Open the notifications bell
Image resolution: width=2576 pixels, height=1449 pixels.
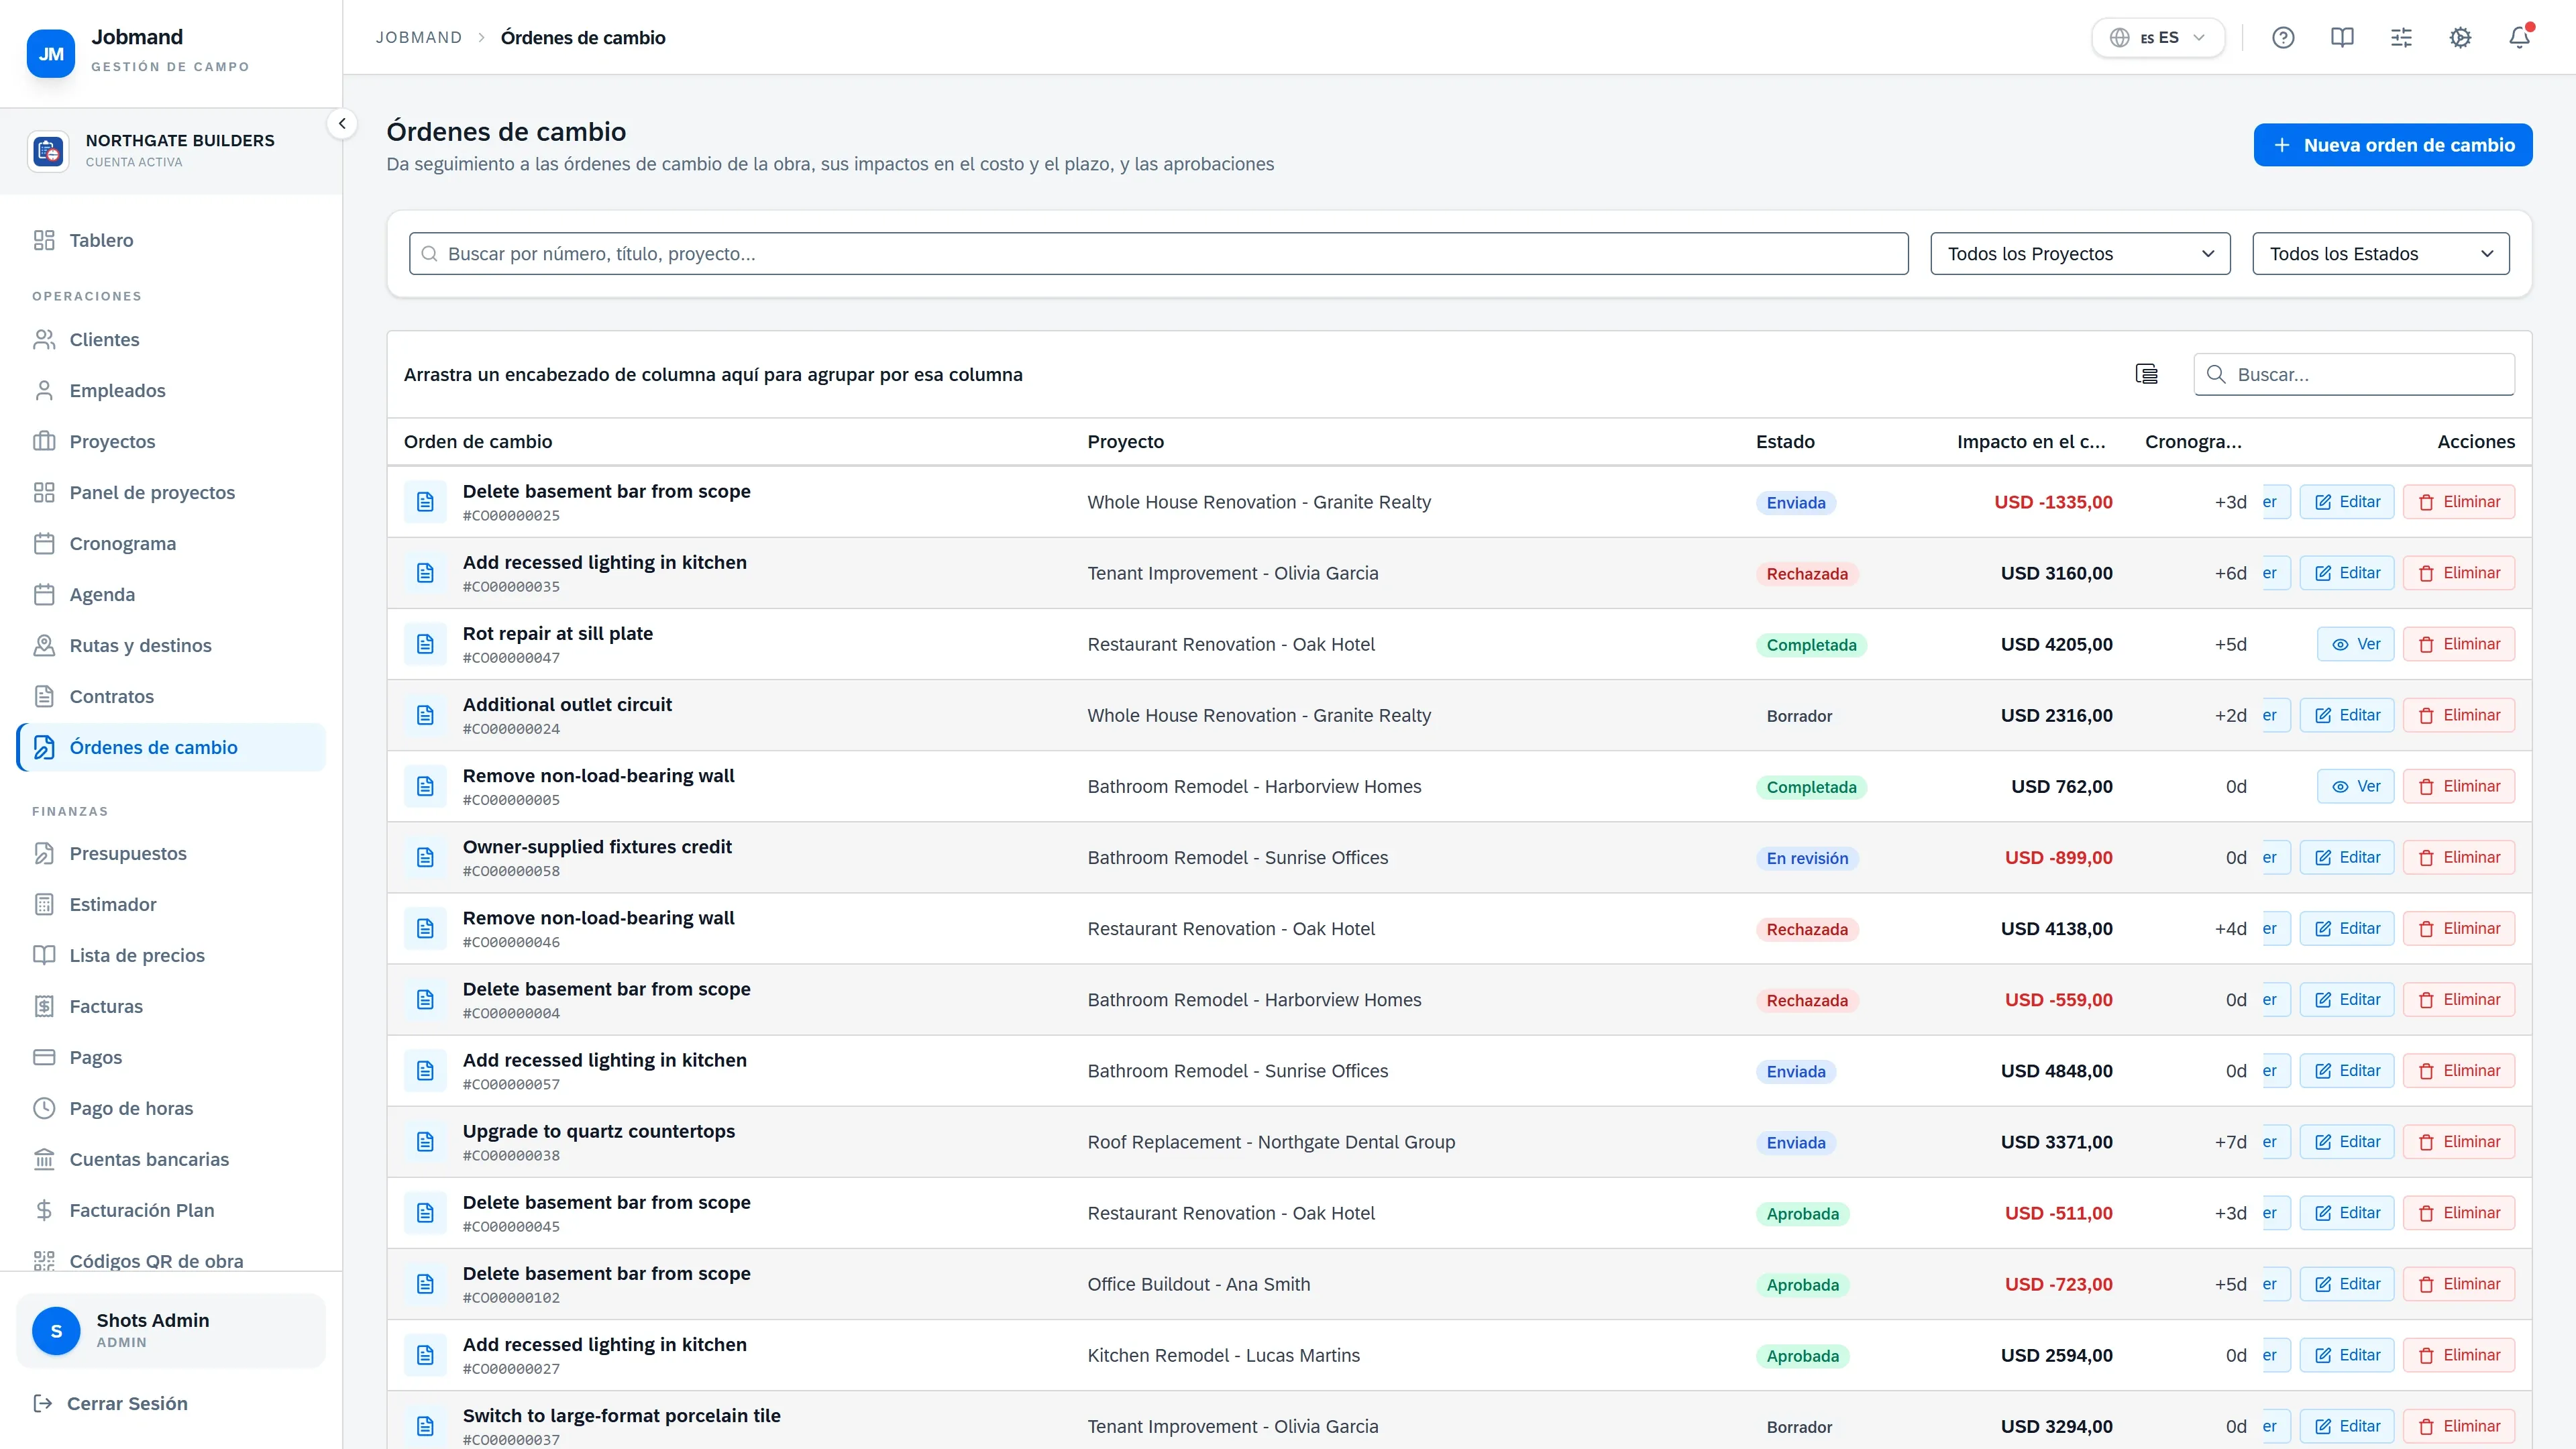click(x=2519, y=38)
